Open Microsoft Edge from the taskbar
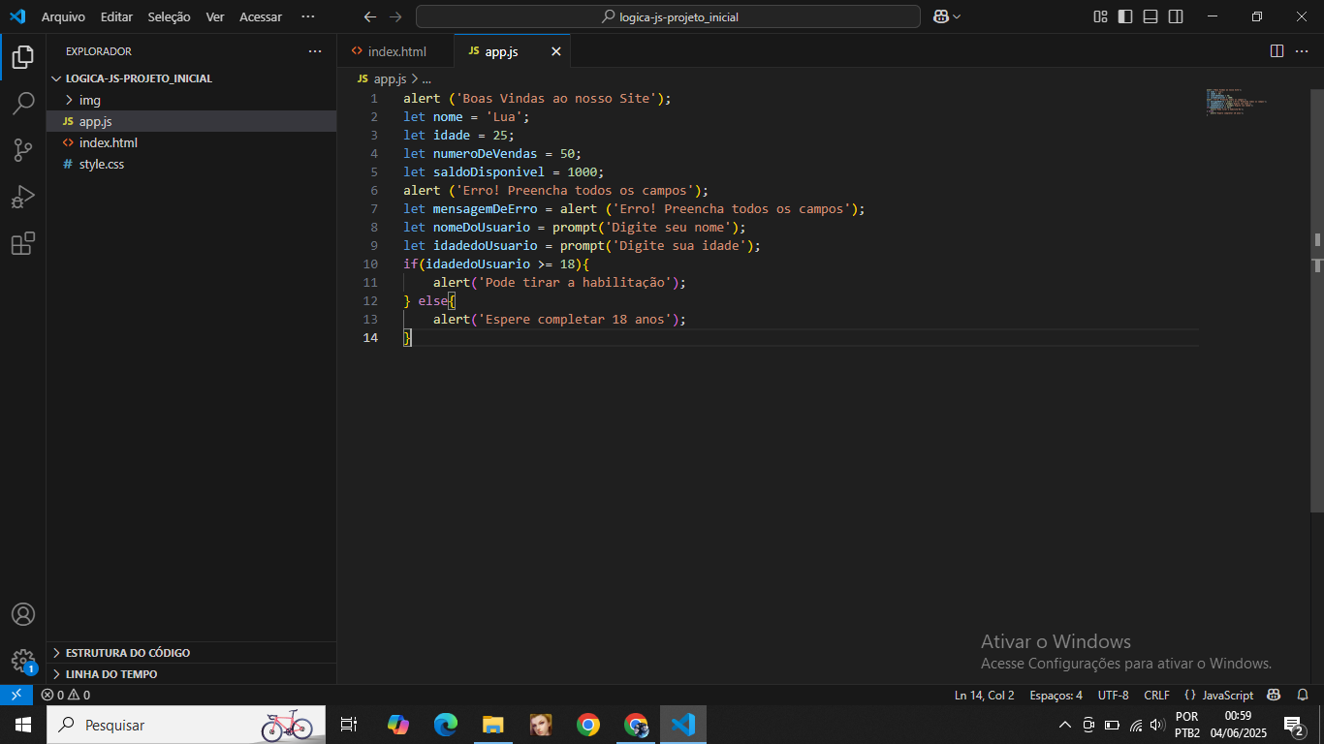Image resolution: width=1324 pixels, height=744 pixels. click(446, 724)
